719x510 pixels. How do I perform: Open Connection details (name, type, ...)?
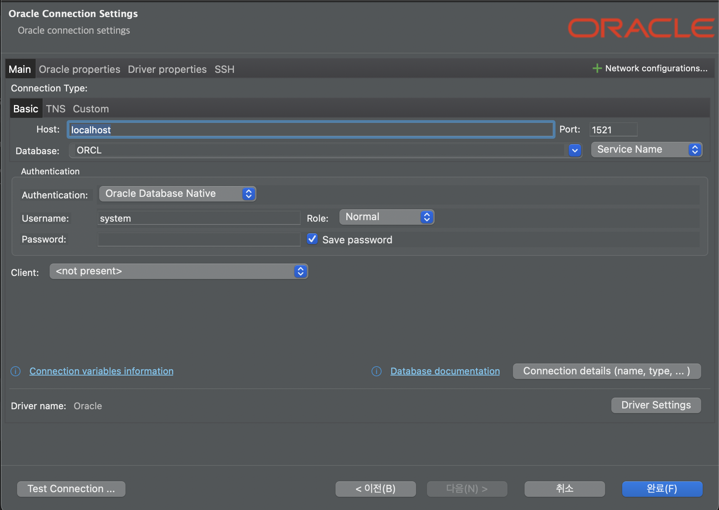tap(607, 371)
